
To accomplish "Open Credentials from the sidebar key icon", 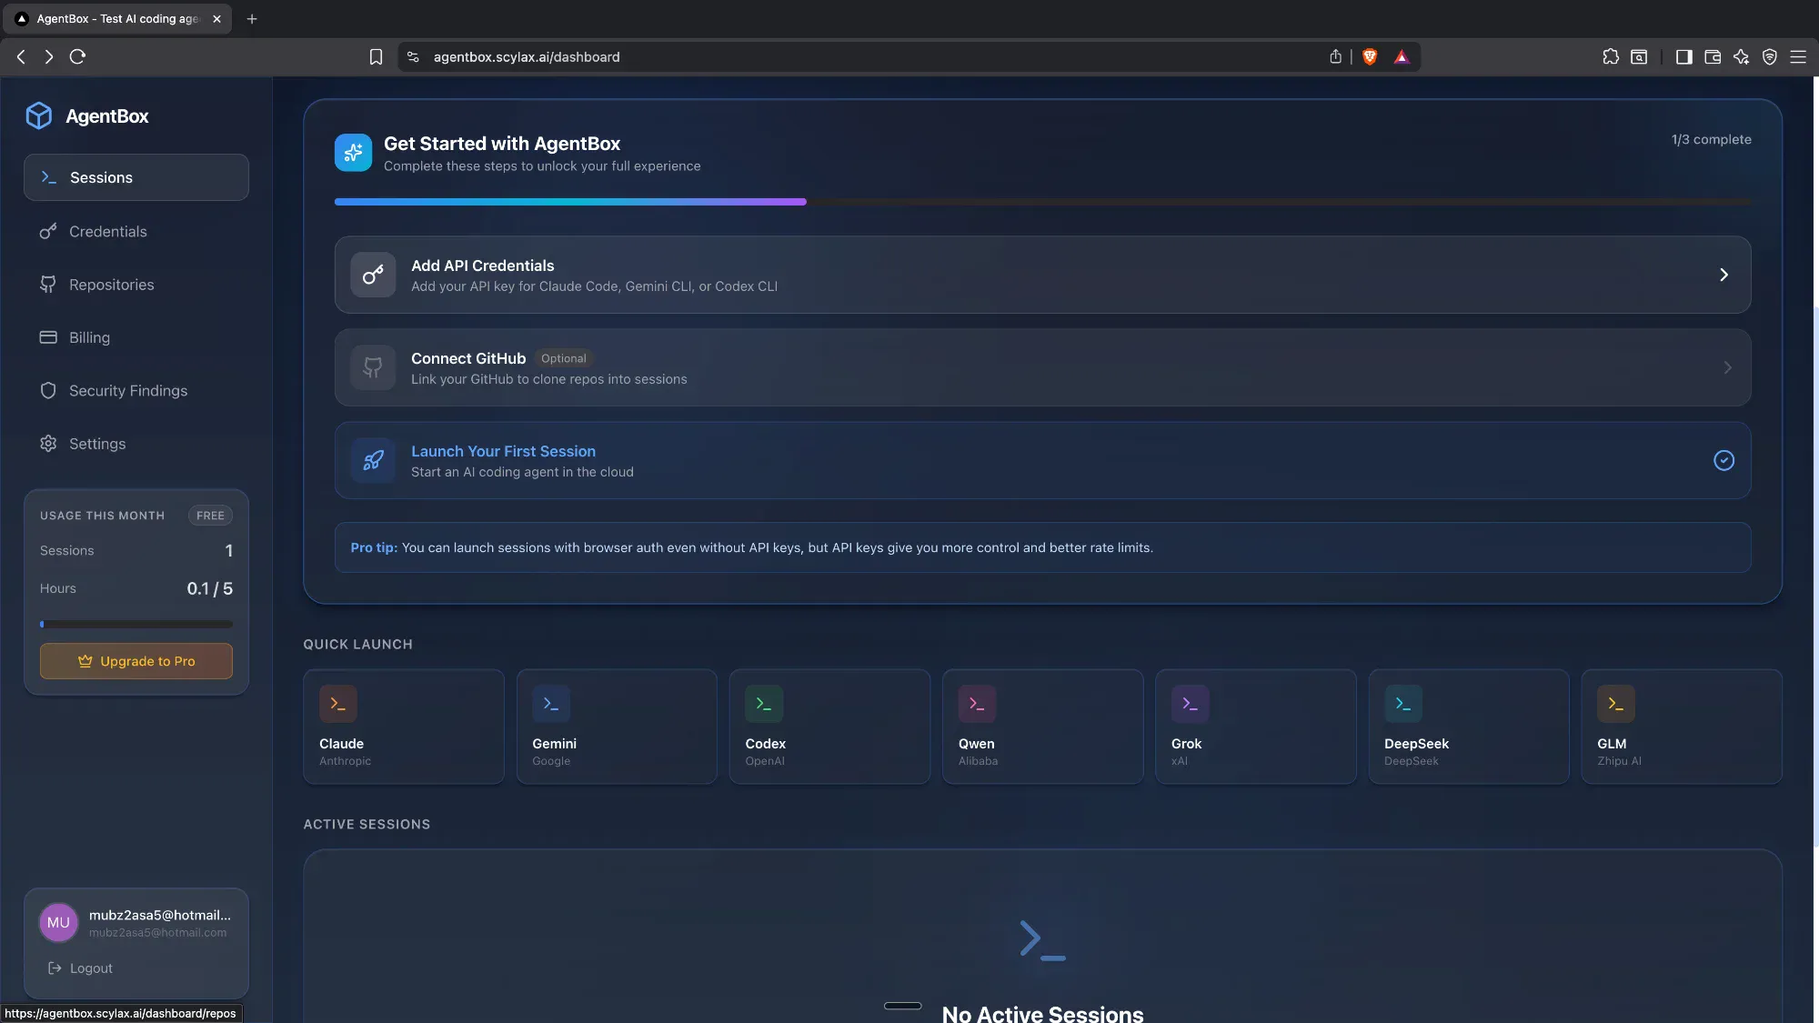I will coord(48,232).
